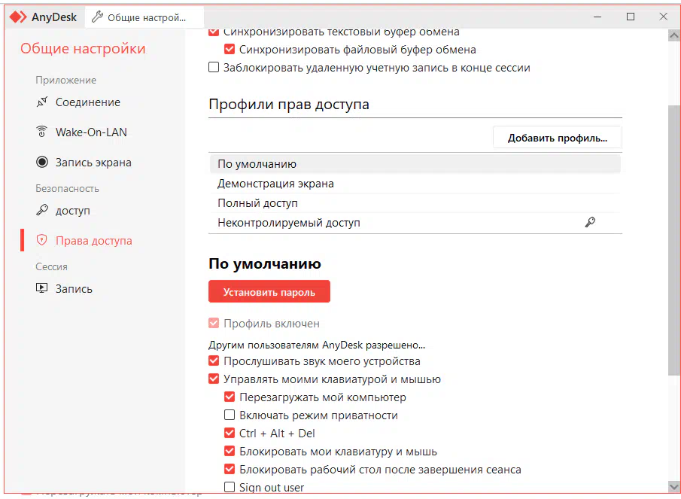Click the monitor play icon beside Запись
This screenshot has width=681, height=499.
click(41, 288)
